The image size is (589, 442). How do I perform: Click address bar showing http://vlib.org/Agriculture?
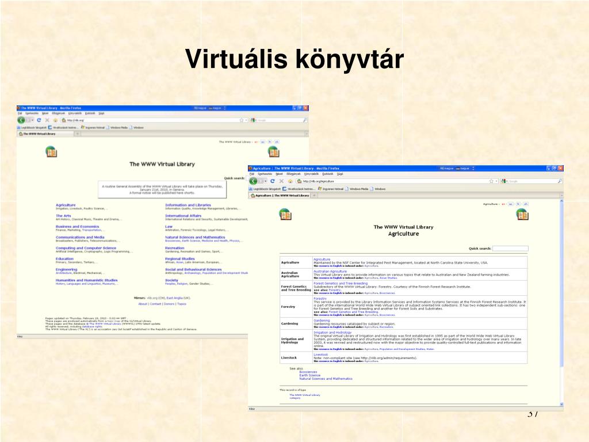pos(398,181)
